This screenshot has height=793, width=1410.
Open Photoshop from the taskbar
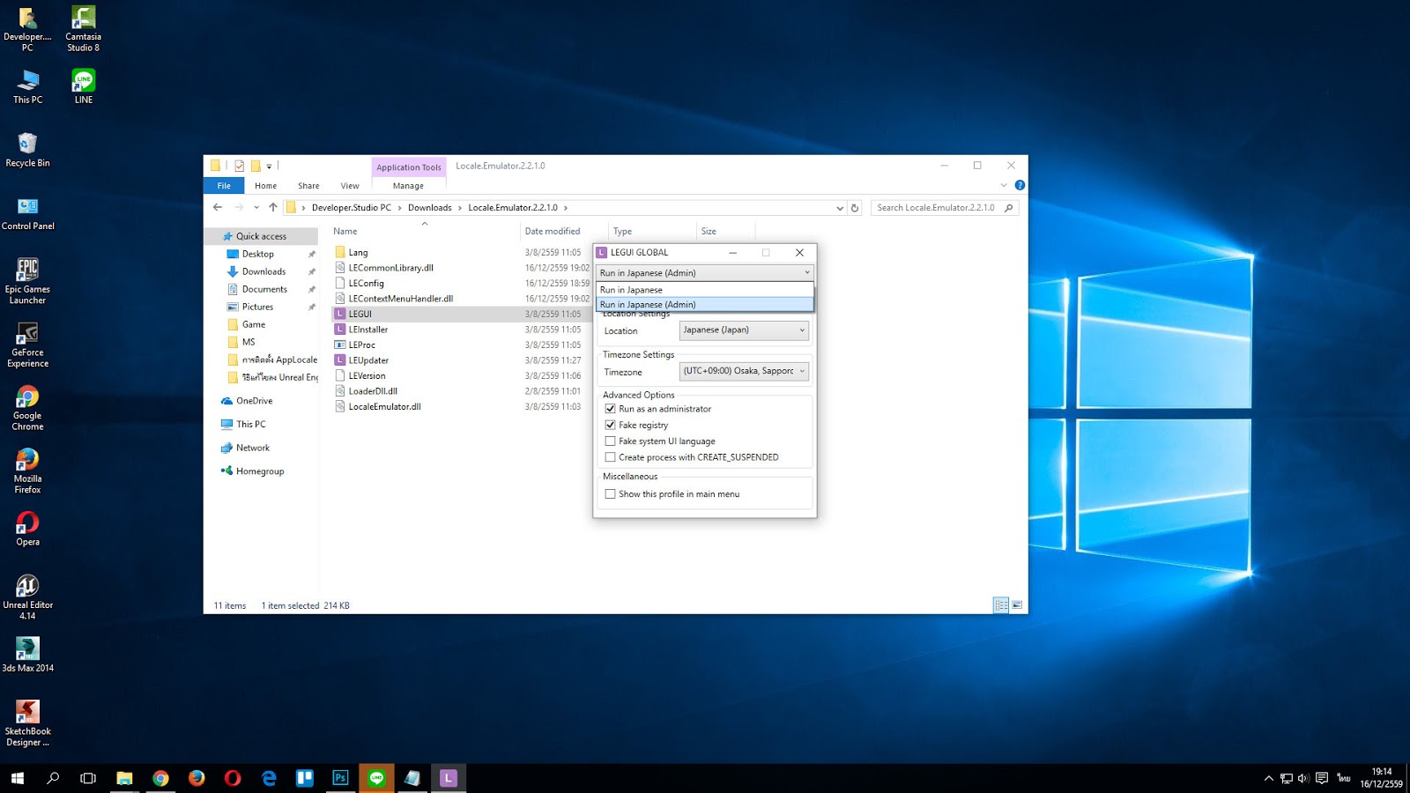339,778
